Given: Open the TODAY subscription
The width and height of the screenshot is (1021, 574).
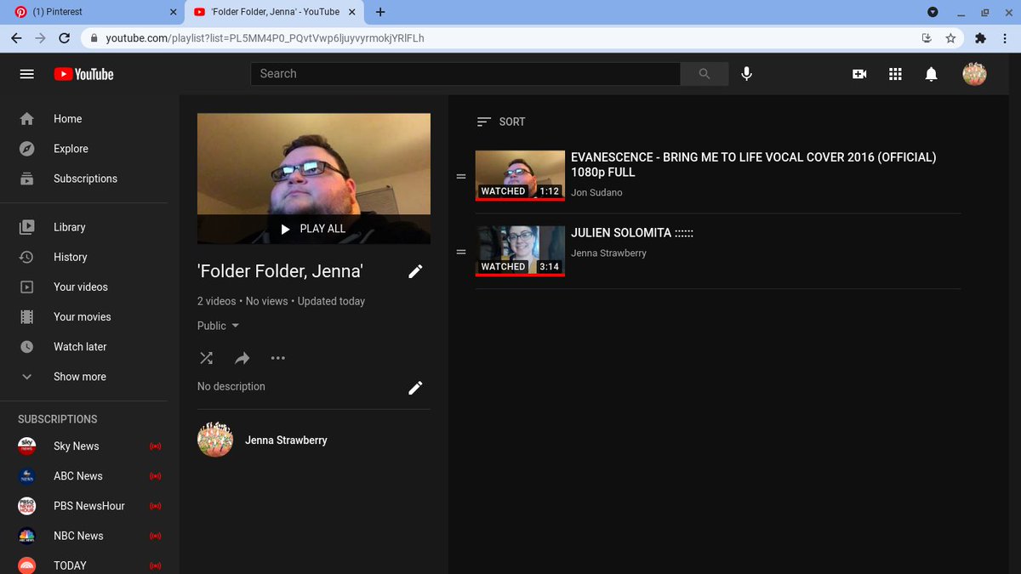Looking at the screenshot, I should (83, 565).
